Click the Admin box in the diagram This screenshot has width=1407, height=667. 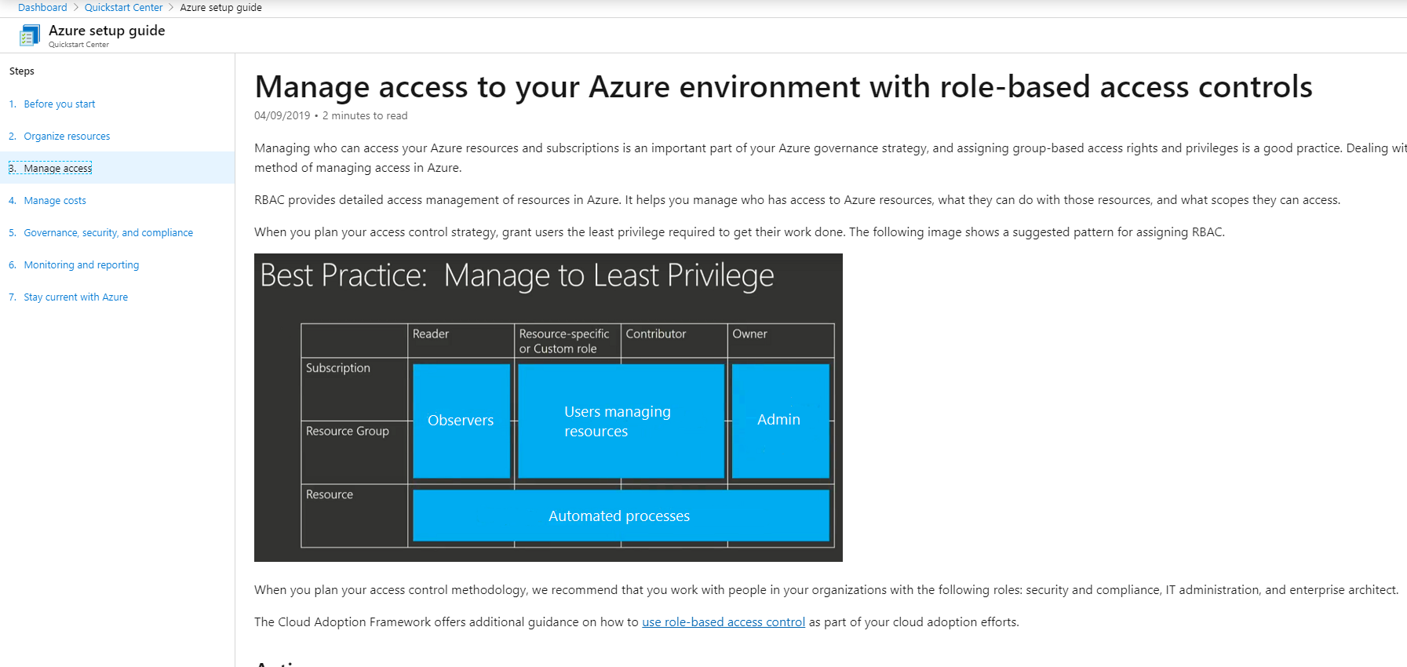coord(780,421)
